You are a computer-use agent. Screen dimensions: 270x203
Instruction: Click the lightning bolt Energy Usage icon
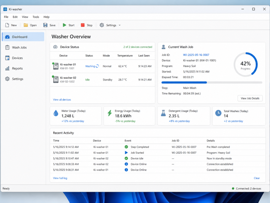coord(110,113)
